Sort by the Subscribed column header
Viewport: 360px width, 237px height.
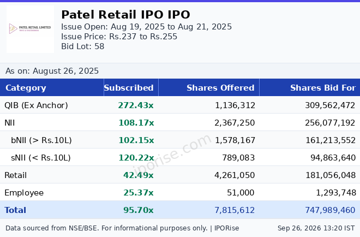[129, 88]
